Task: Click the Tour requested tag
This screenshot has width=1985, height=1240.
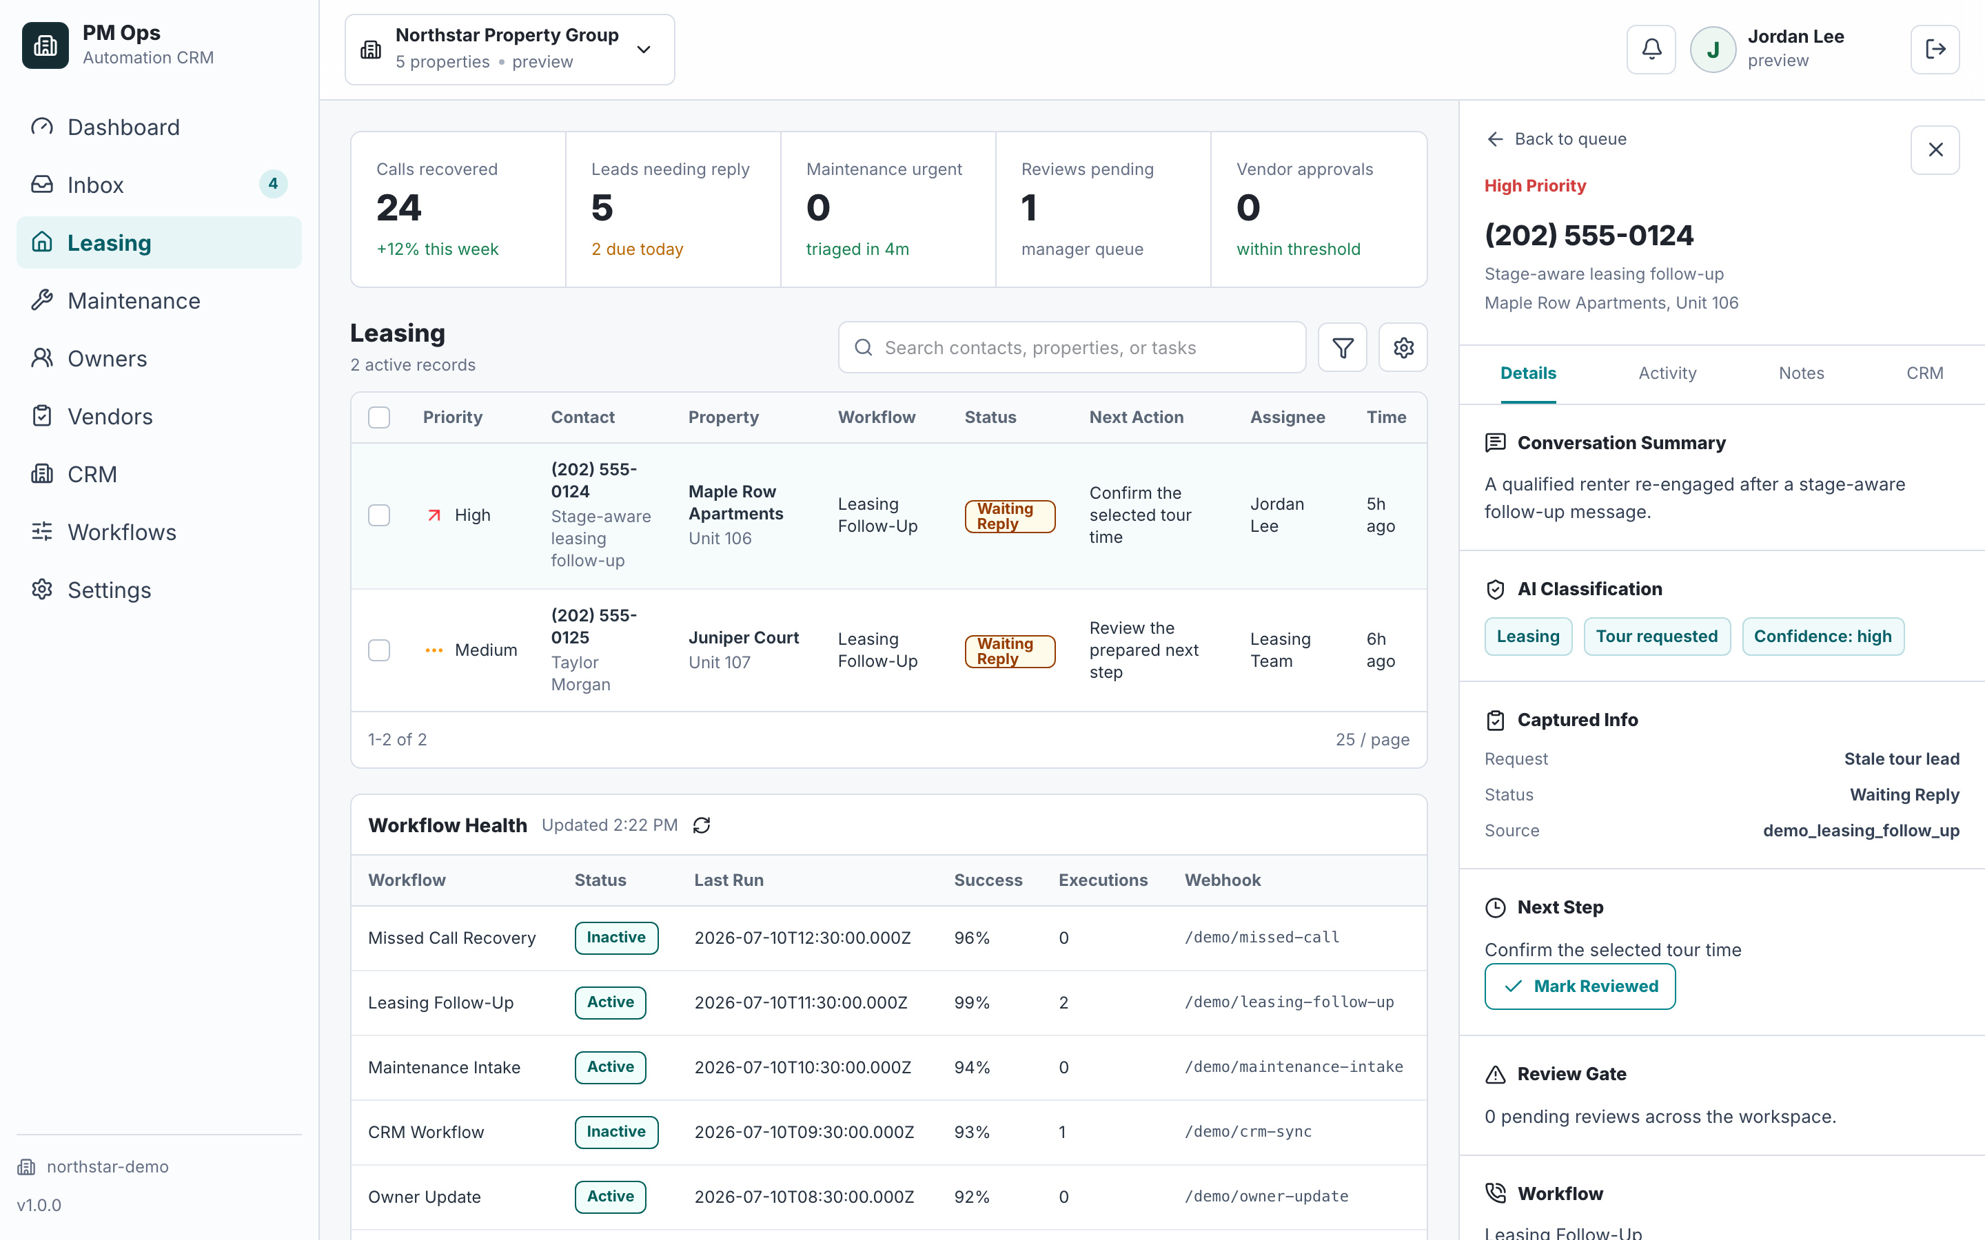Action: click(x=1656, y=637)
